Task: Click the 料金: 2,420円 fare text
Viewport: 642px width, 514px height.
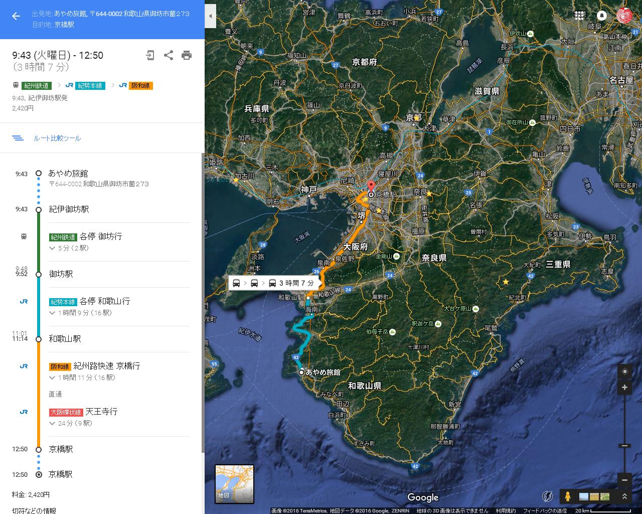Action: pos(31,494)
